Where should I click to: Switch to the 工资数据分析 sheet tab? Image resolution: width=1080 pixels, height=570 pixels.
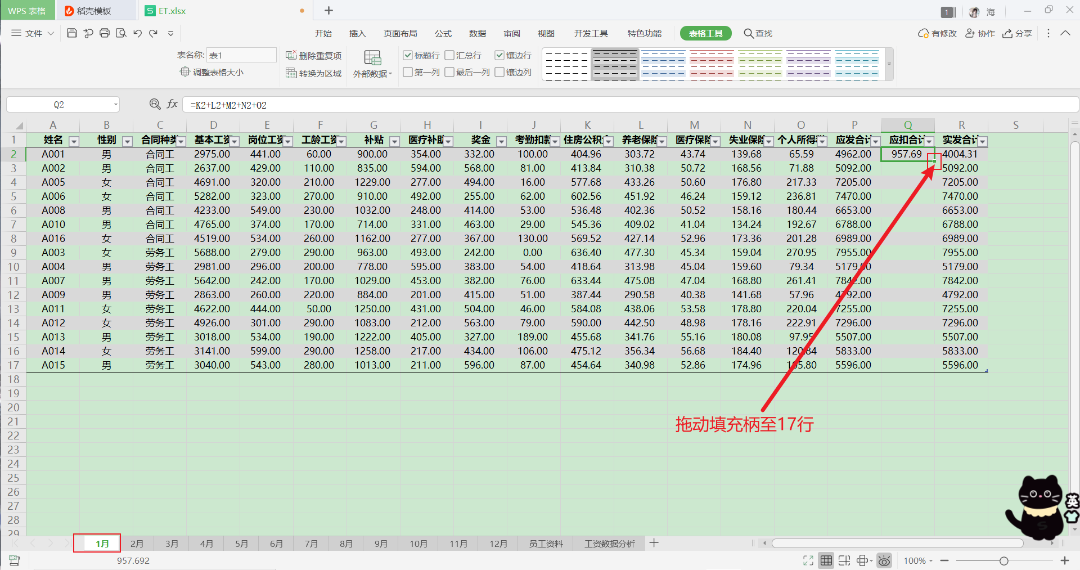[x=609, y=544]
